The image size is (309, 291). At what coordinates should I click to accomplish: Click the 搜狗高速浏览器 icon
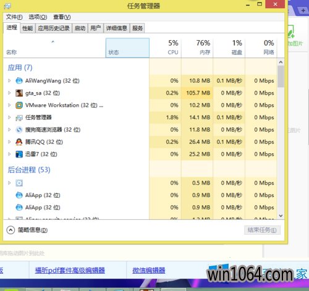19,130
